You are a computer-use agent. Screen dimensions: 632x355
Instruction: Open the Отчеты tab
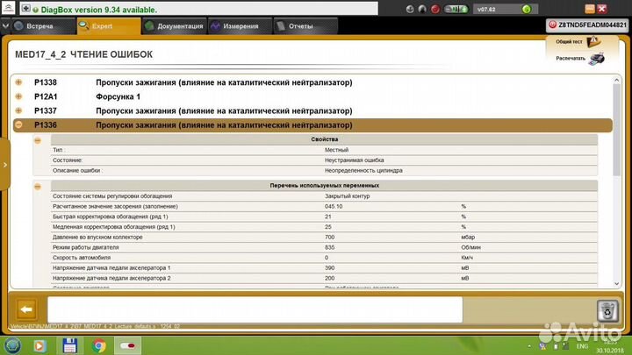point(305,26)
